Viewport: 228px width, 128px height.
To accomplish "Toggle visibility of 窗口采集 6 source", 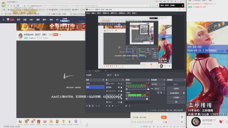I will pos(119,84).
